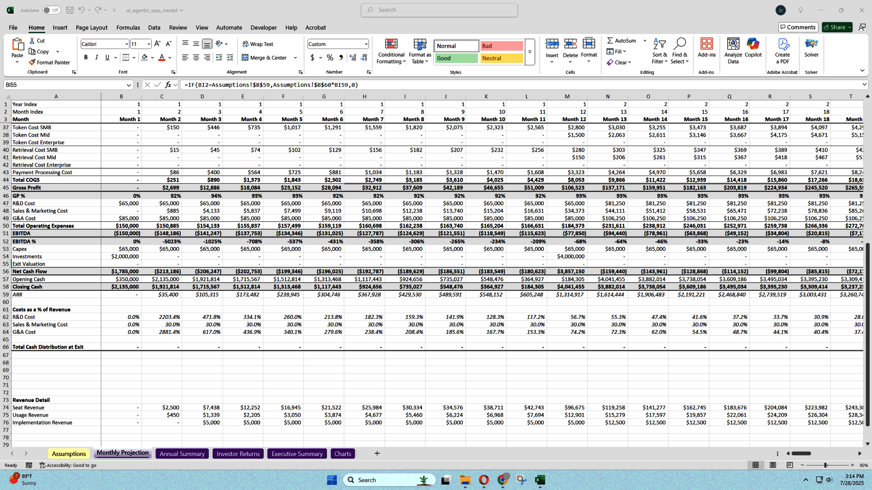Click the Paste clipboard icon
The width and height of the screenshot is (872, 490).
pos(17,44)
